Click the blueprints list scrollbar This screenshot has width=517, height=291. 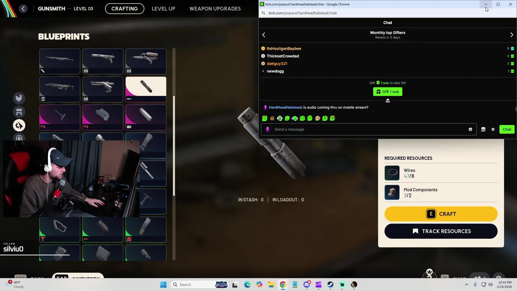click(x=174, y=145)
